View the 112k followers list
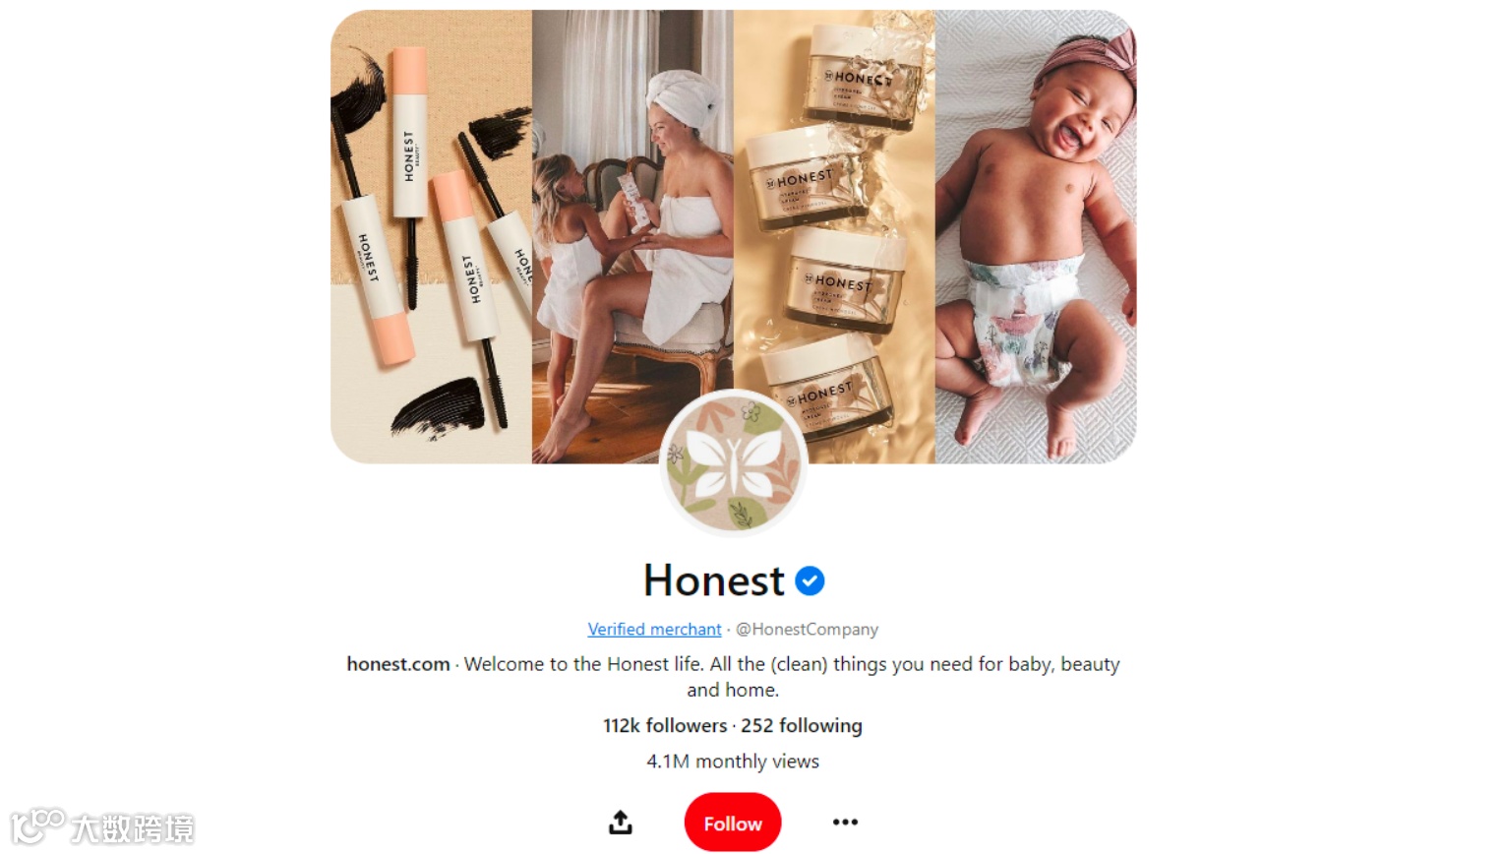 click(665, 725)
